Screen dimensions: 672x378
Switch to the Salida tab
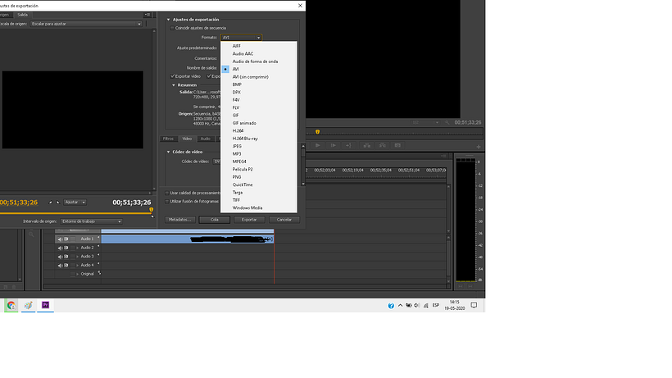22,15
